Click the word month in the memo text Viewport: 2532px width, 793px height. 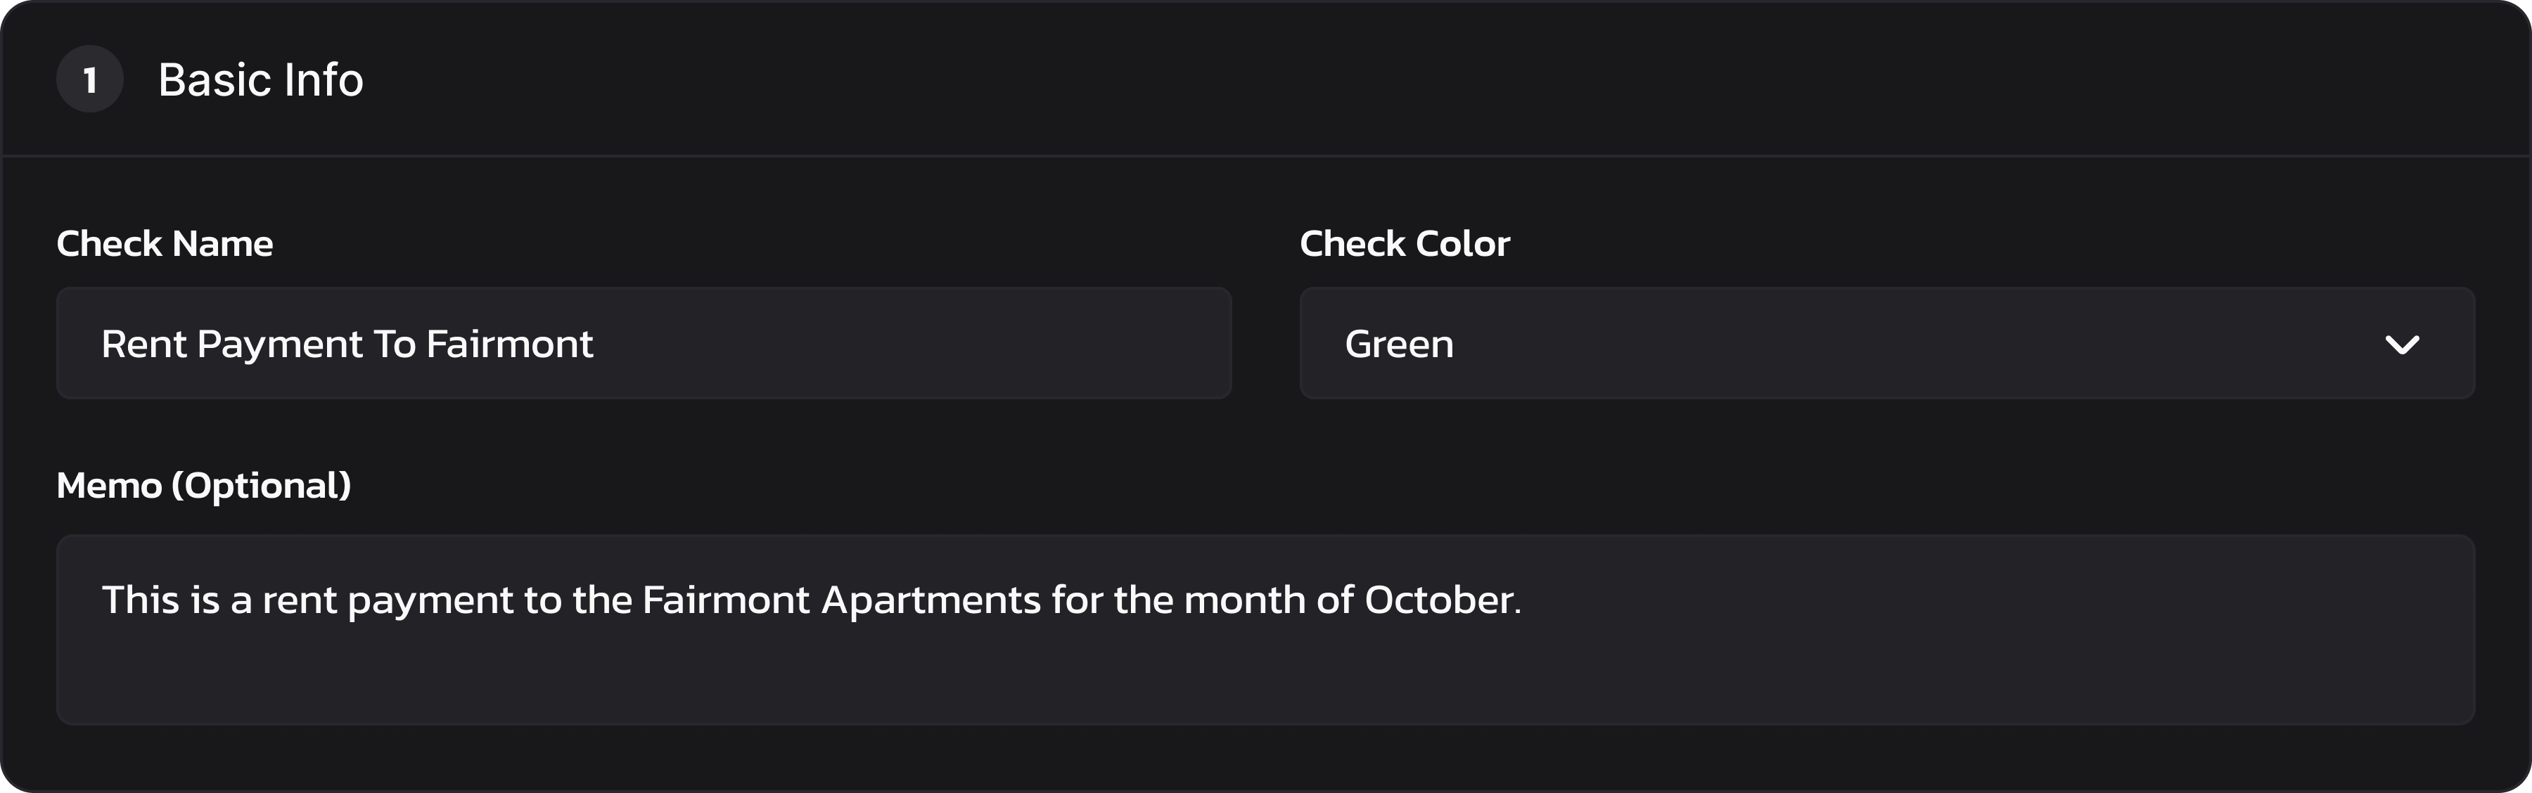pos(1244,600)
